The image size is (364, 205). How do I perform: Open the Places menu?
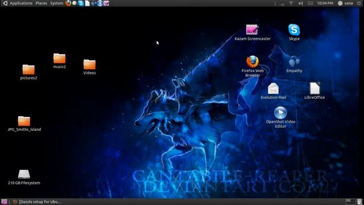(41, 3)
